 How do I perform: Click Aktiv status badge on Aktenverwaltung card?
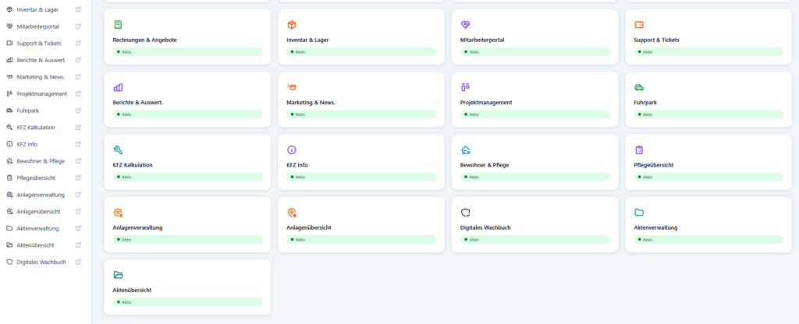[x=708, y=240]
